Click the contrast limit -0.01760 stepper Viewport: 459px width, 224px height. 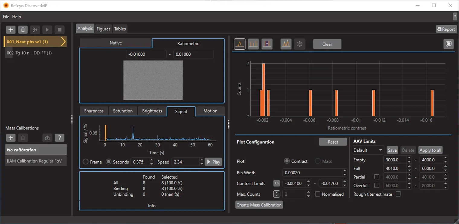coord(345,183)
